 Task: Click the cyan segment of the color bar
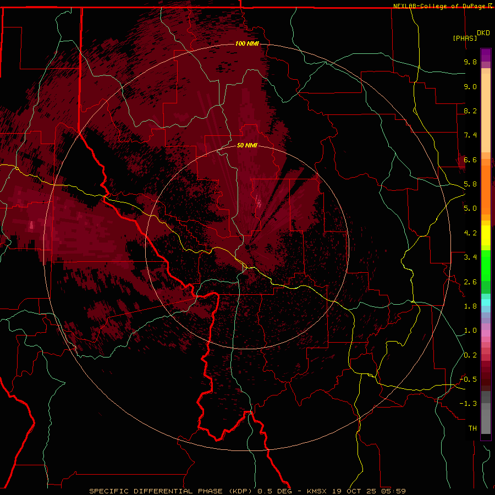[486, 302]
